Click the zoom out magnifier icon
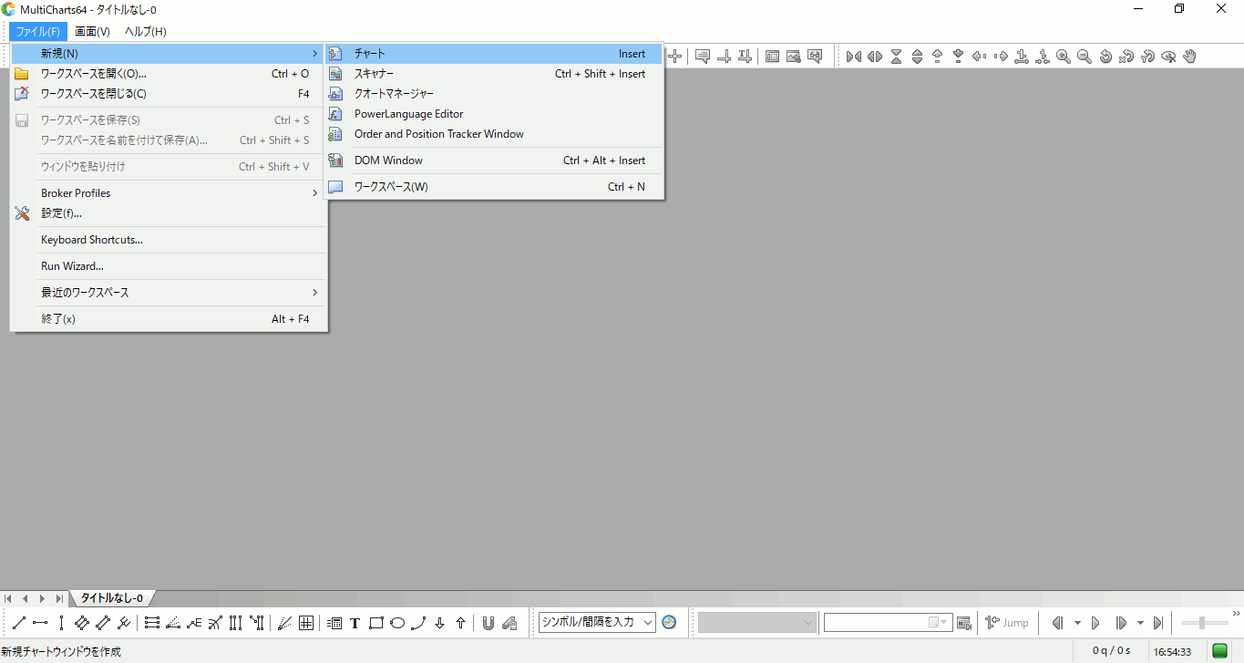 1085,57
